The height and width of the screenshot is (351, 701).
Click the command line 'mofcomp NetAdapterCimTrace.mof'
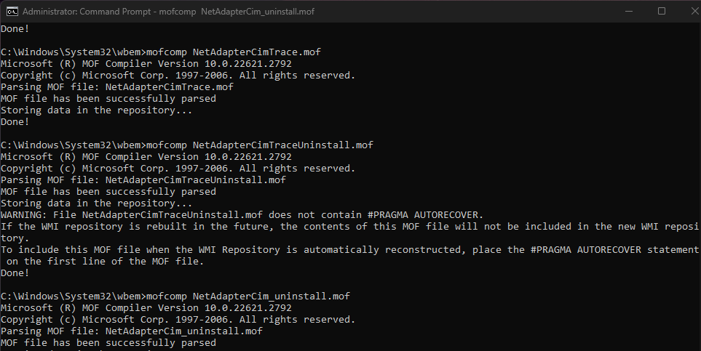point(234,52)
